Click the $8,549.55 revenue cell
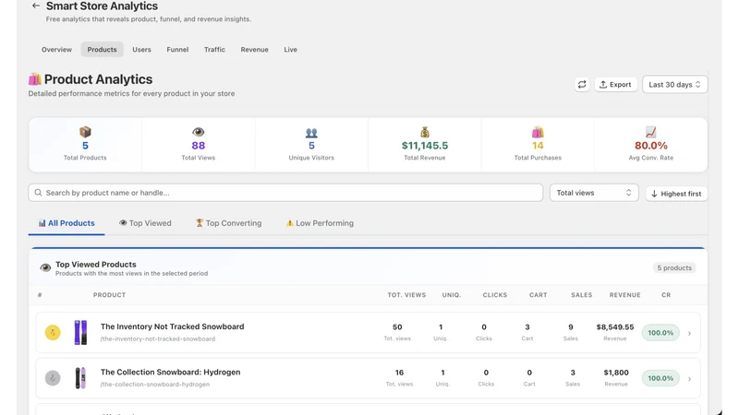This screenshot has width=739, height=415. [615, 327]
